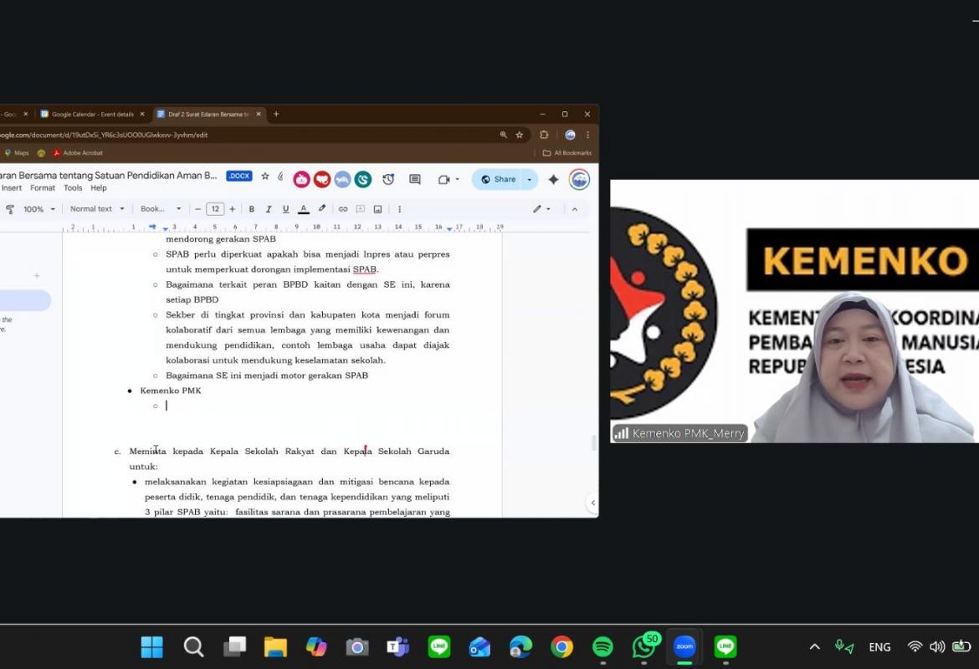This screenshot has height=669, width=979.
Task: Open the Format menu
Action: tap(43, 188)
